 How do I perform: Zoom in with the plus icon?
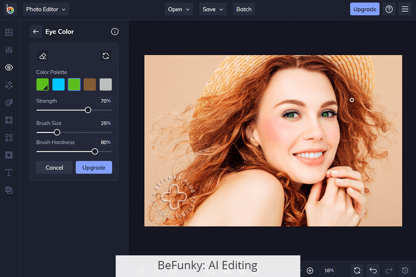point(310,271)
